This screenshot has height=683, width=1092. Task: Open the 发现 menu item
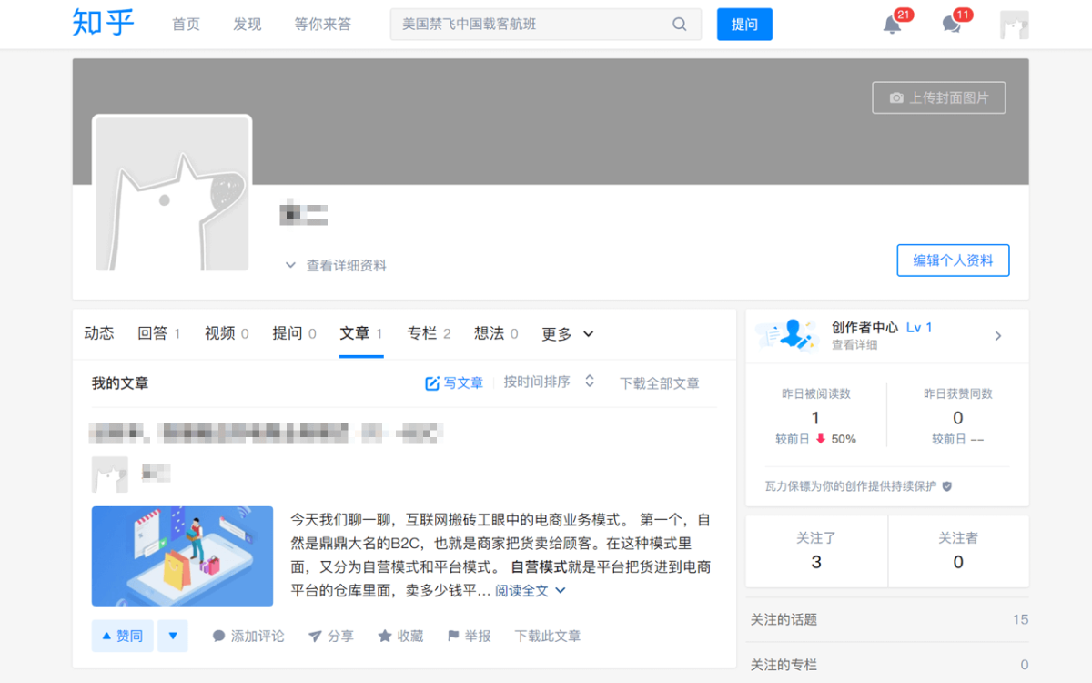coord(246,25)
